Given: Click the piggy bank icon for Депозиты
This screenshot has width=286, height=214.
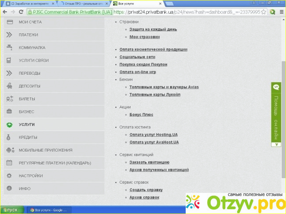Looking at the screenshot, I should pos(9,86).
